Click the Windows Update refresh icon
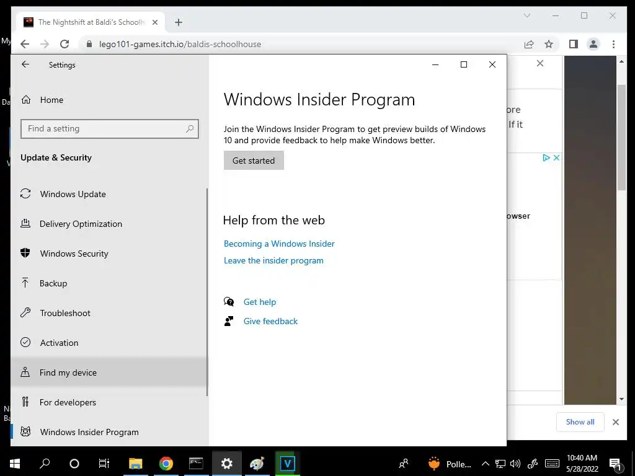Screen dimensions: 635x476 point(25,194)
